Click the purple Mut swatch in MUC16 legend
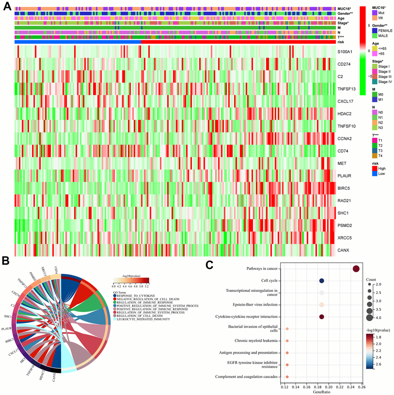The image size is (394, 395). [x=374, y=13]
